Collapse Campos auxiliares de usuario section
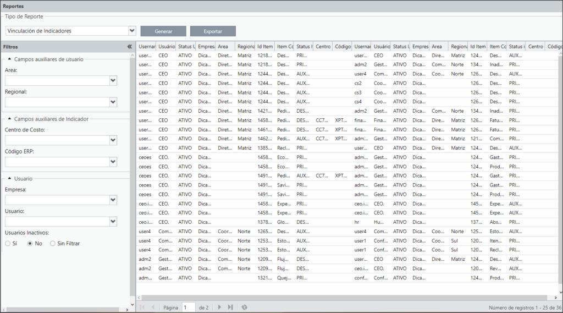The height and width of the screenshot is (313, 563). pyautogui.click(x=9, y=59)
